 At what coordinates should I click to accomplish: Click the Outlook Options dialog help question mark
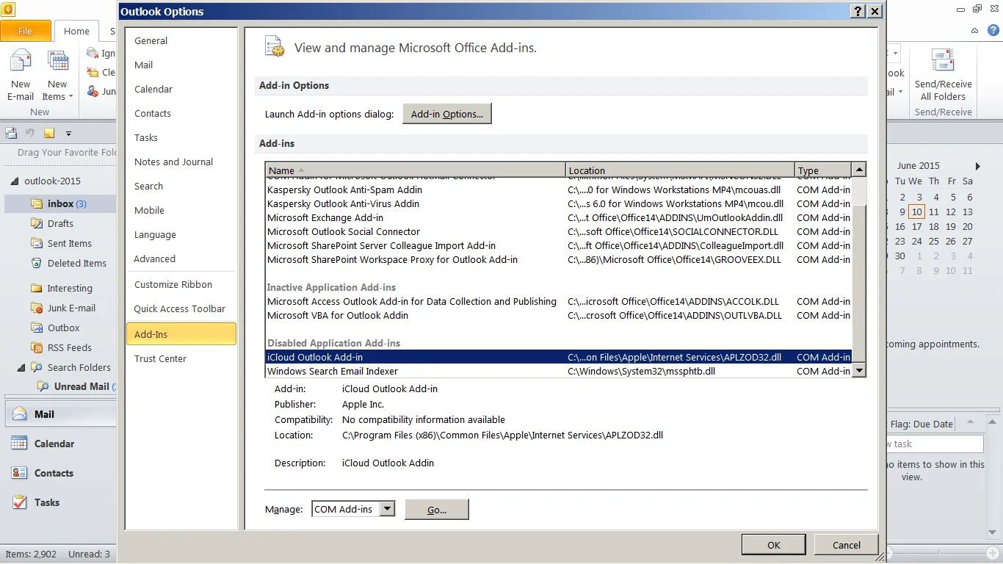[x=858, y=11]
